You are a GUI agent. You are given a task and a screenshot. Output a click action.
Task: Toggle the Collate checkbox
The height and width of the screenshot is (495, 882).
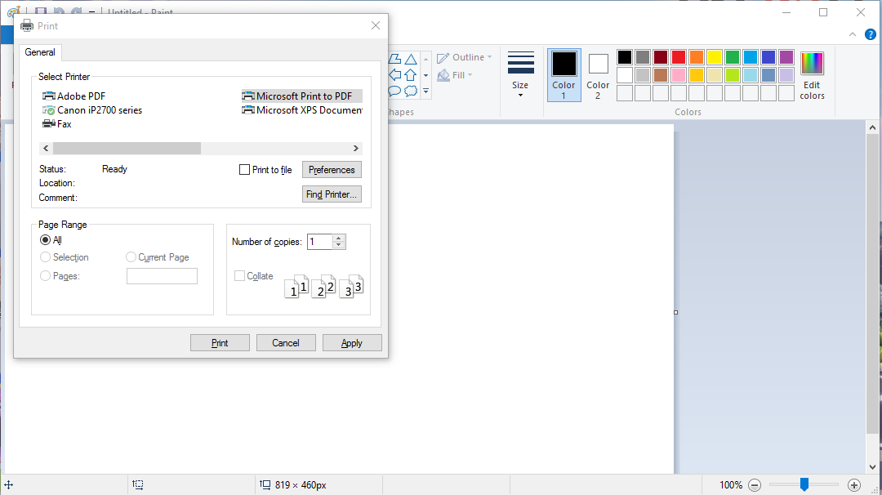pos(239,275)
